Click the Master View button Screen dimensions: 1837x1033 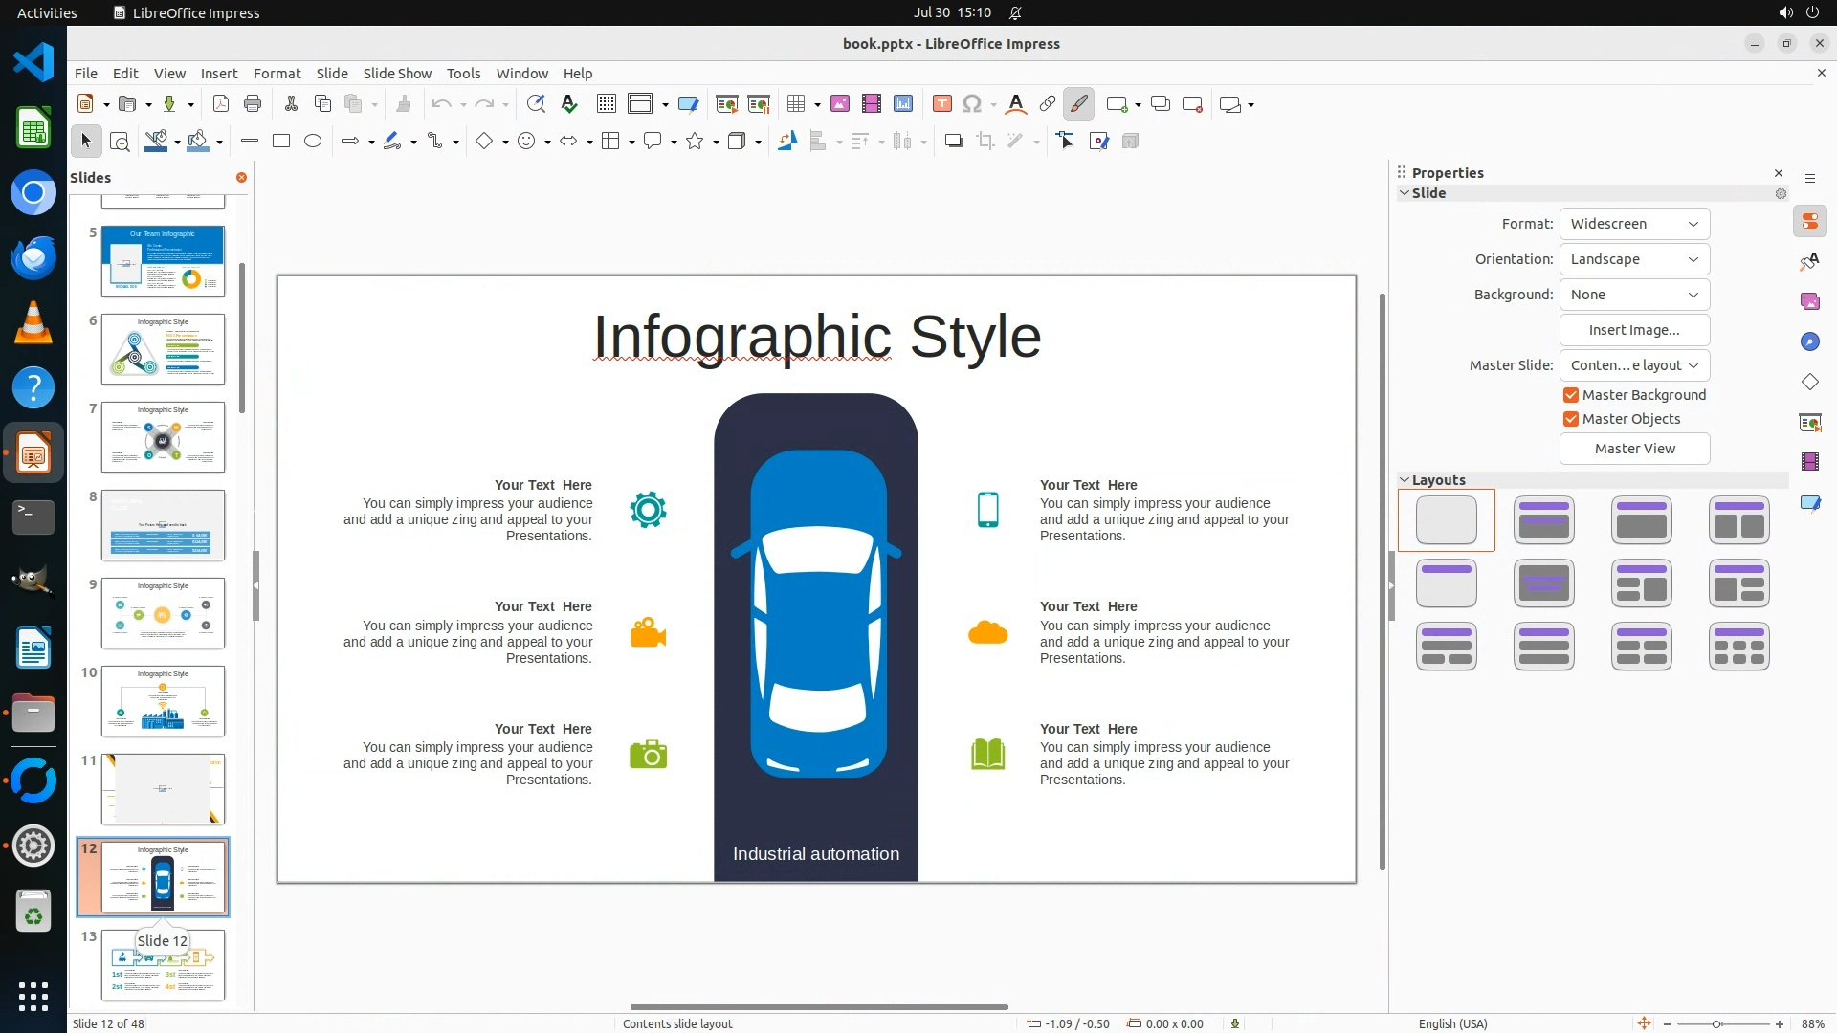[x=1634, y=449]
